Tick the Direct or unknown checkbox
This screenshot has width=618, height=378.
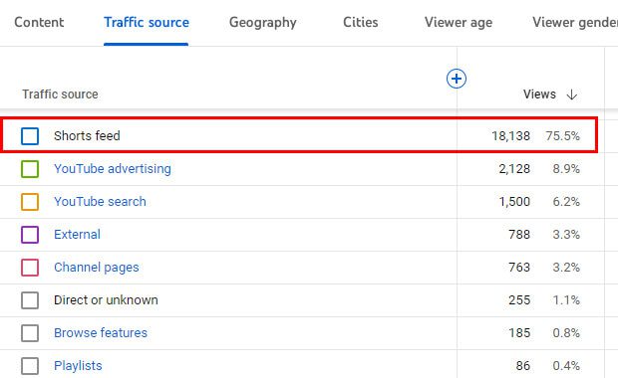tap(30, 300)
